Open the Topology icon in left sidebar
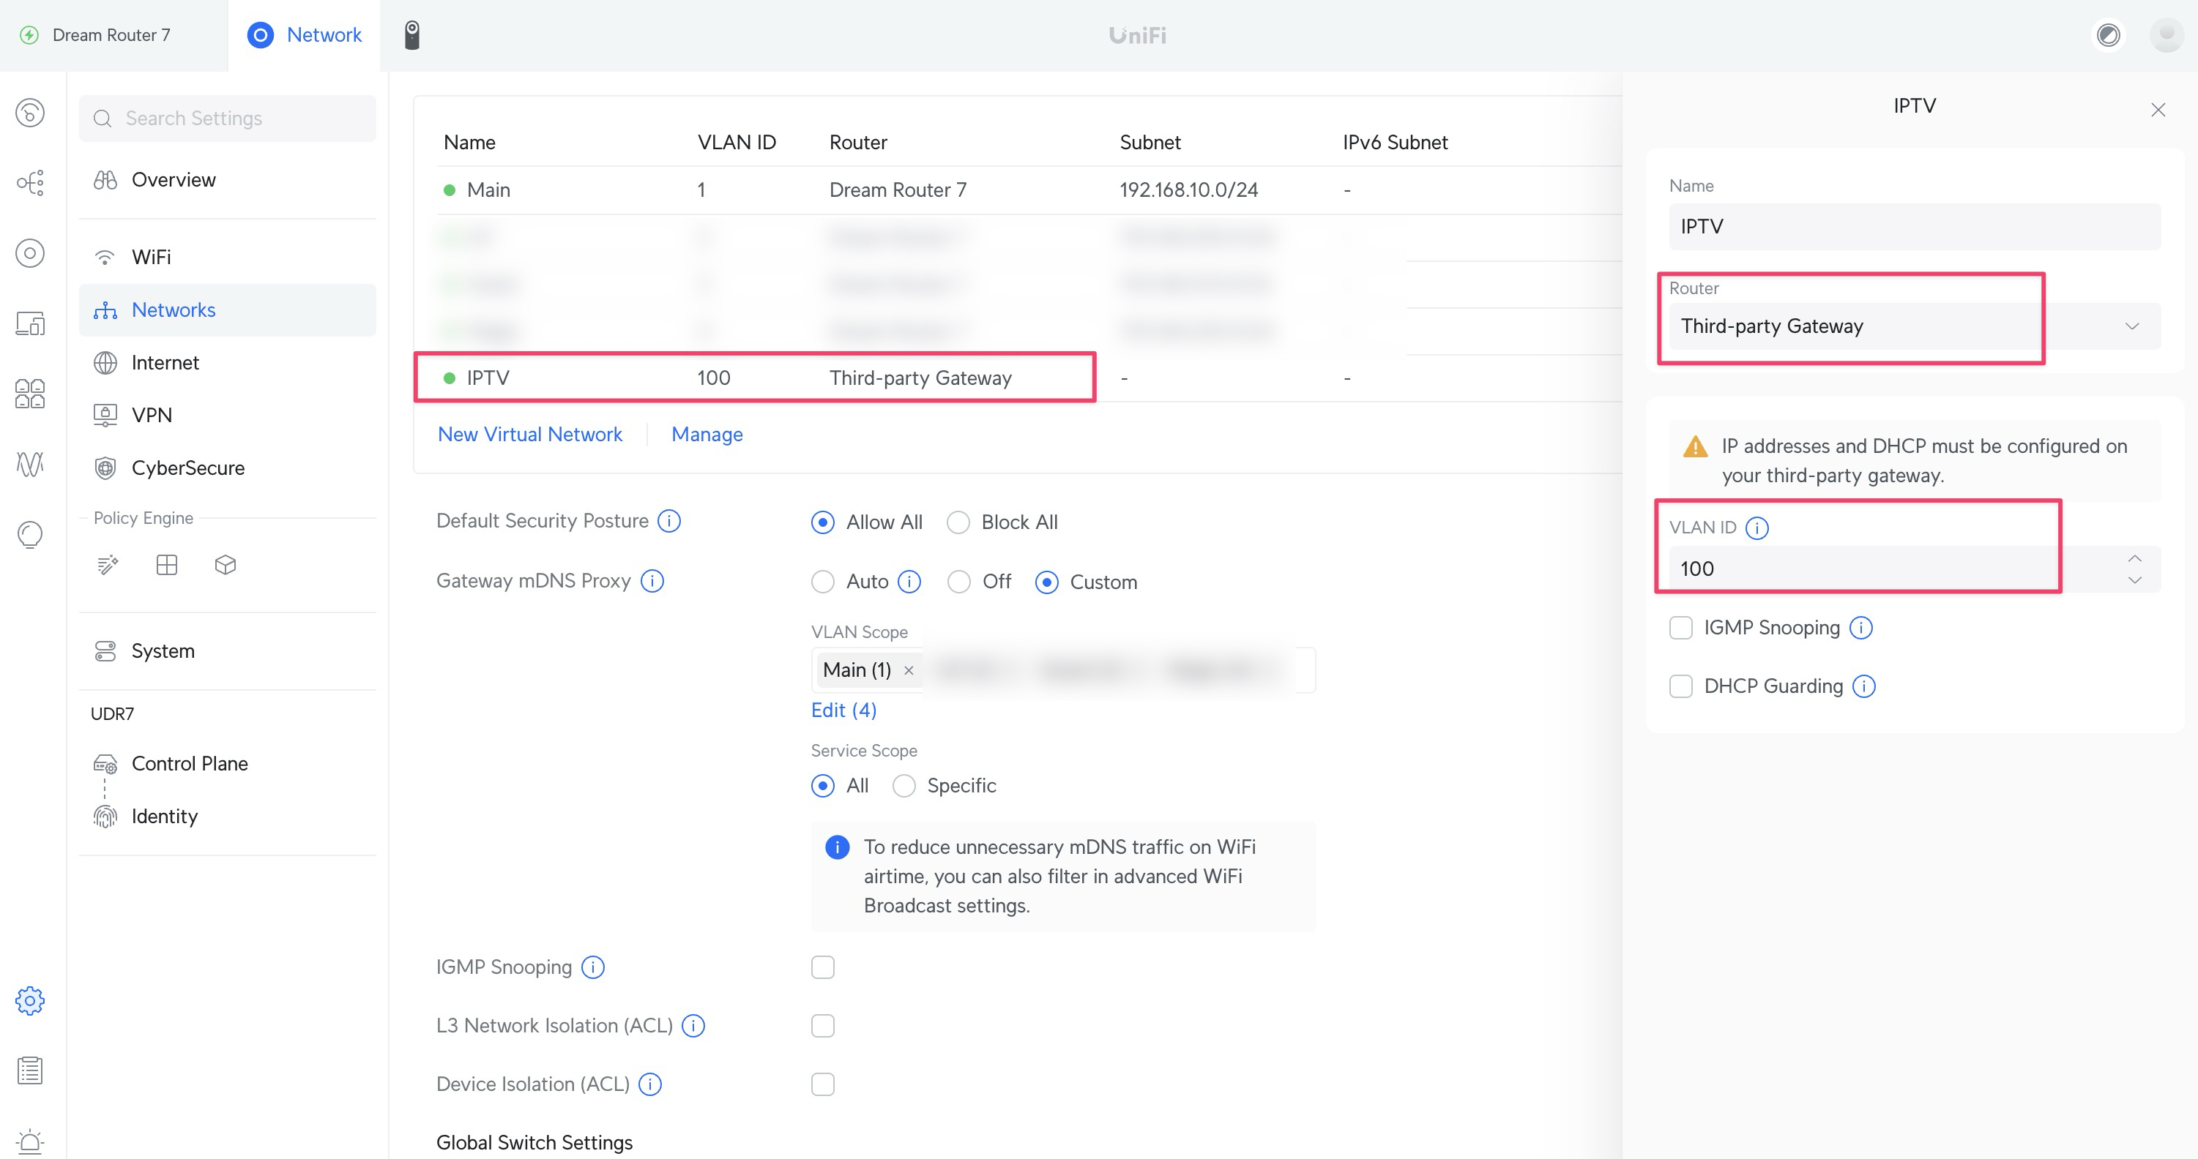The height and width of the screenshot is (1159, 2198). 30,182
